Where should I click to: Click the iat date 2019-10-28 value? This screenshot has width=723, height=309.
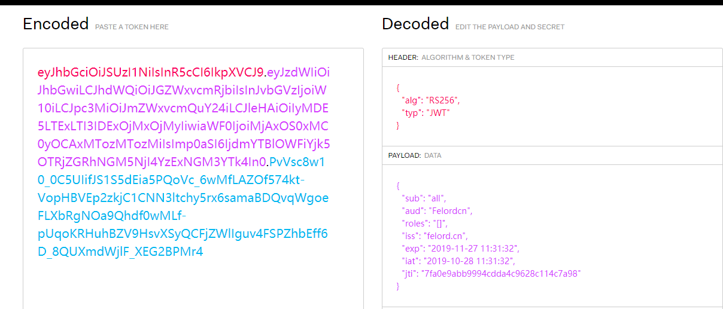coord(469,261)
